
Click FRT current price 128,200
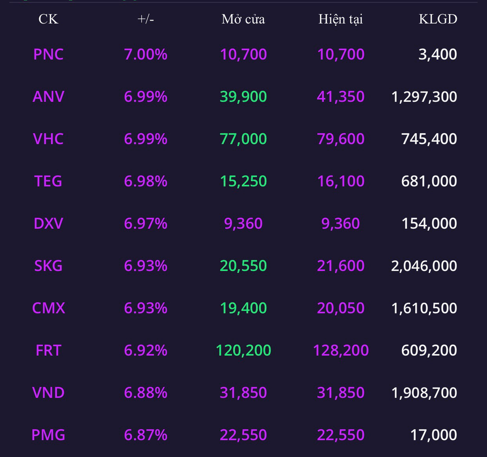tap(341, 350)
